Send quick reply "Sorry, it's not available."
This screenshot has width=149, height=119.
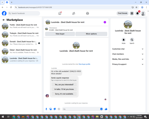point(64,94)
